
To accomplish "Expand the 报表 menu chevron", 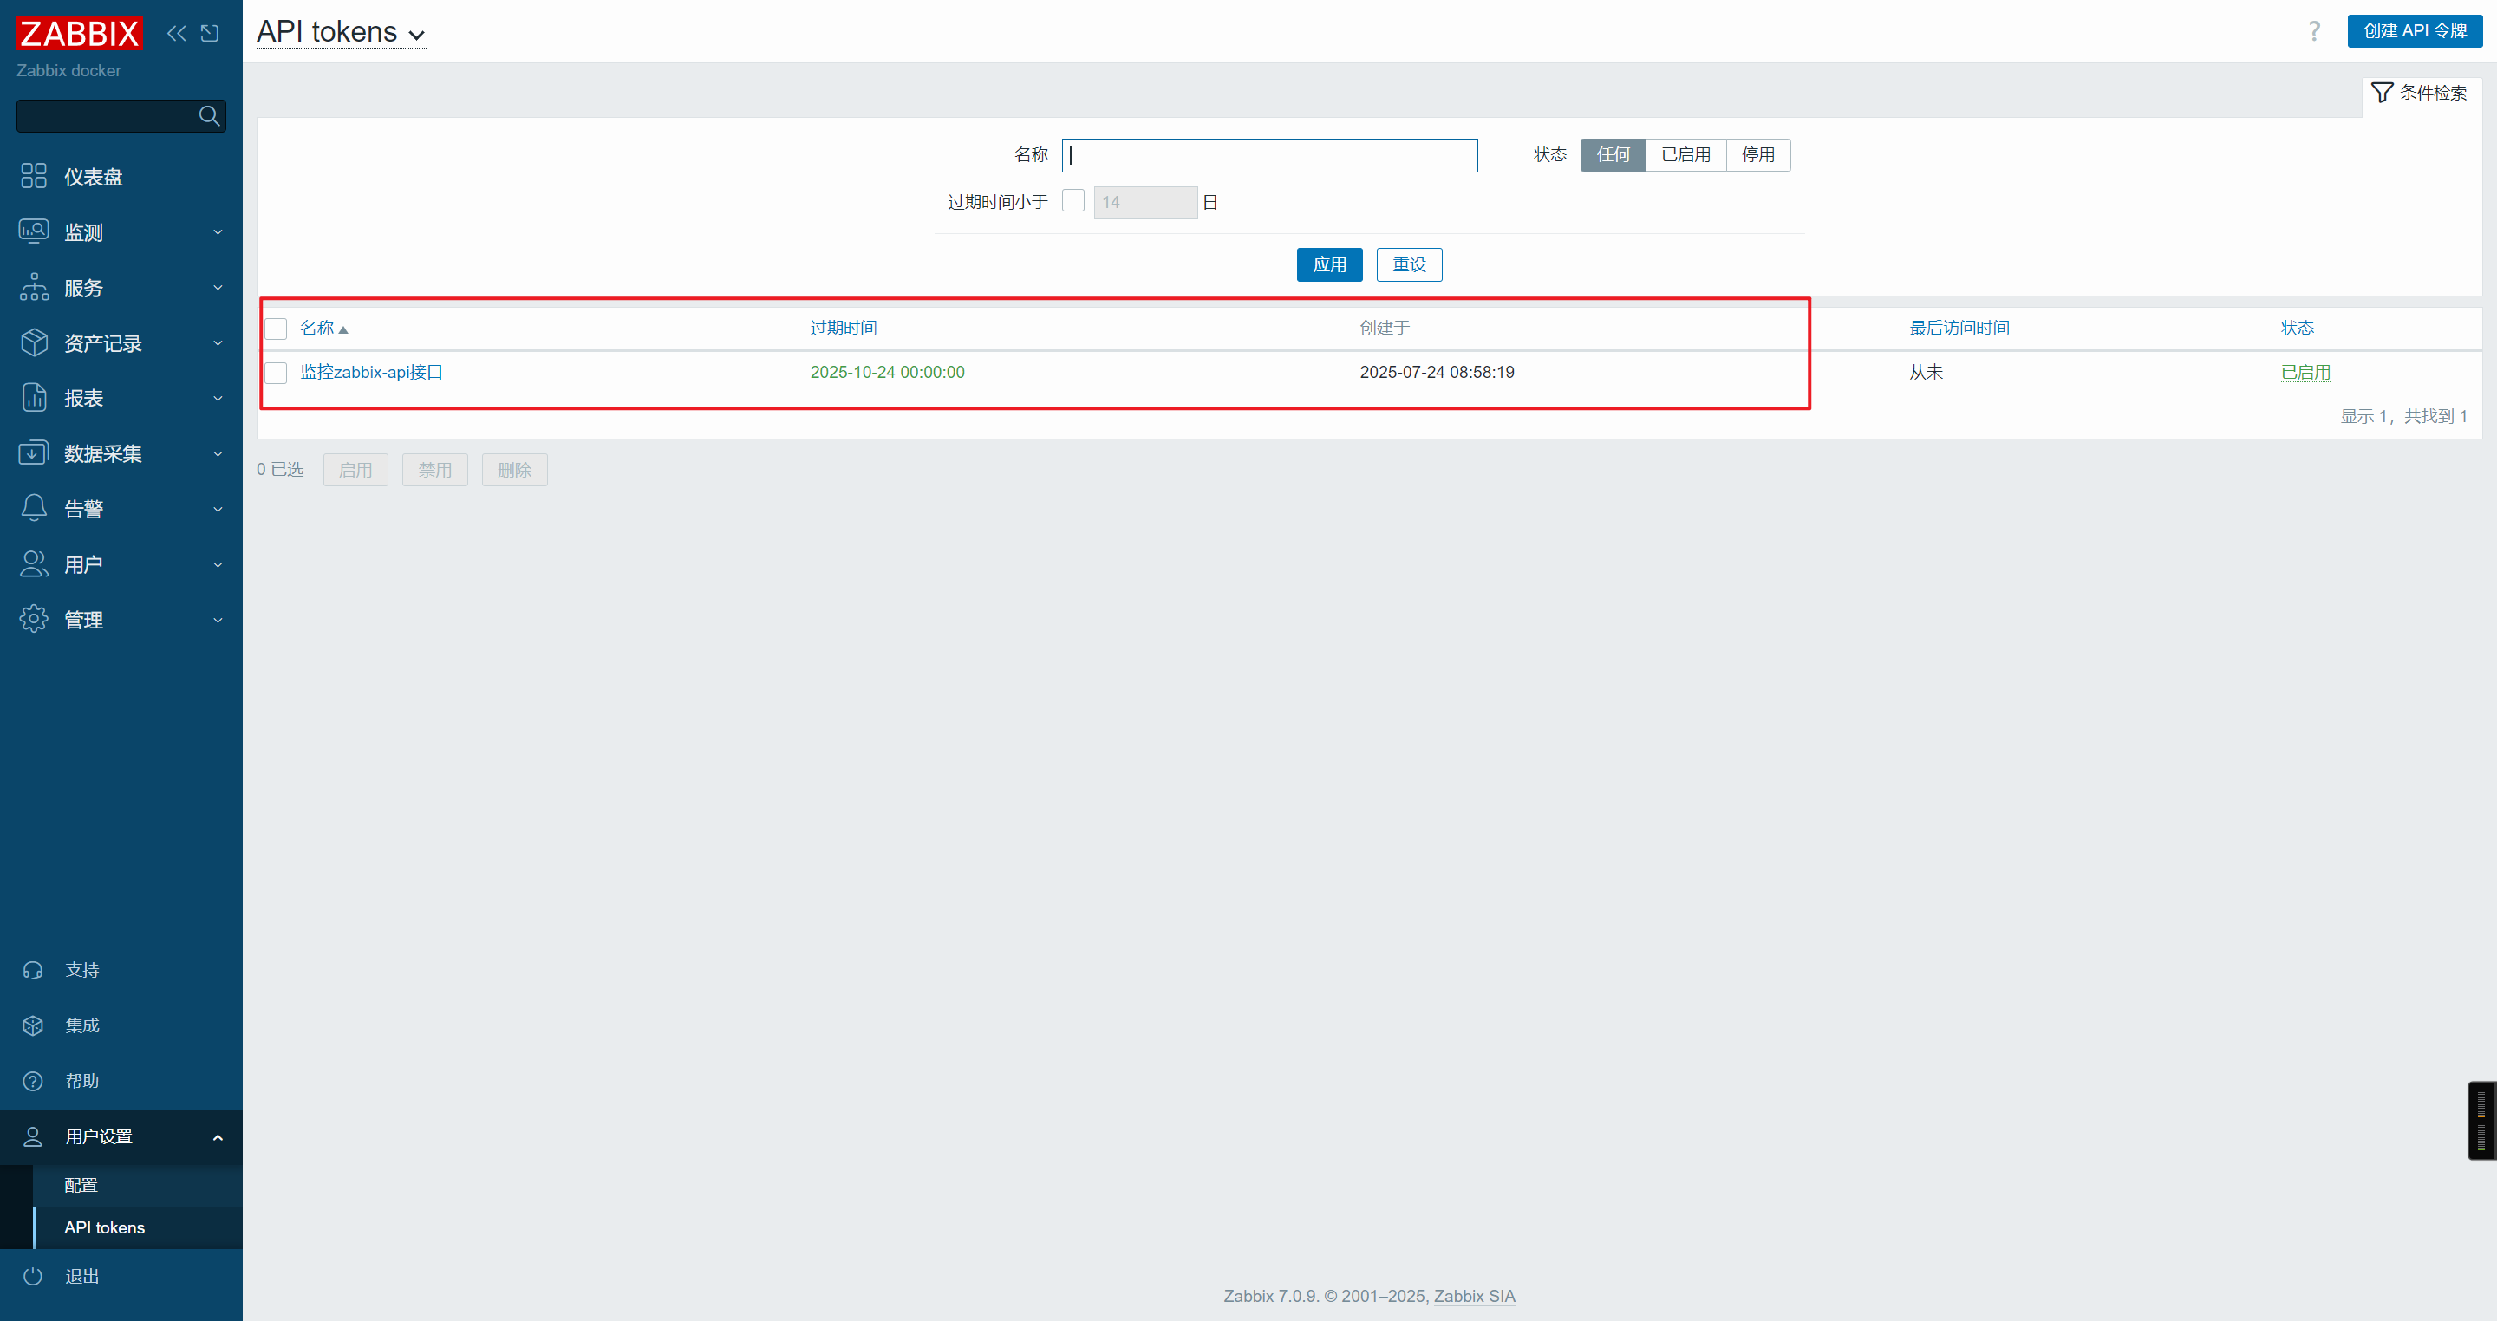I will [x=218, y=399].
